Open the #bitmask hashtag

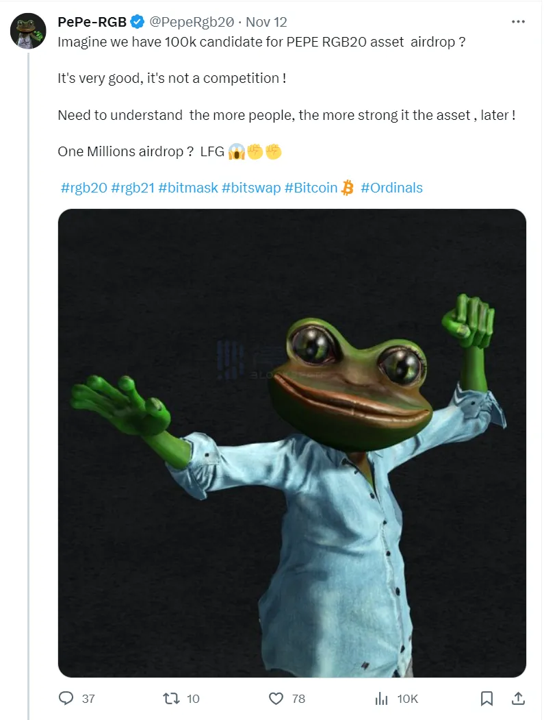click(x=187, y=188)
